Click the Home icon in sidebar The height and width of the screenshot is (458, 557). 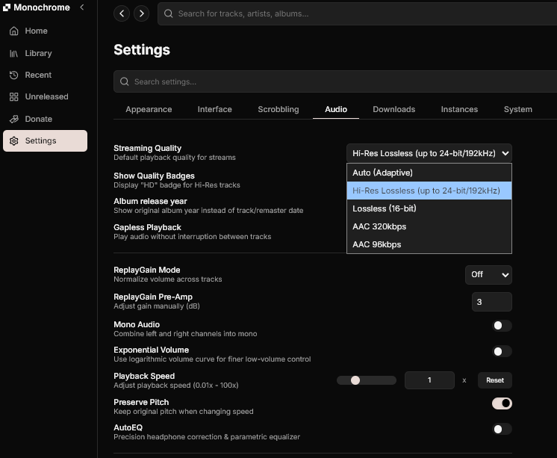click(14, 31)
